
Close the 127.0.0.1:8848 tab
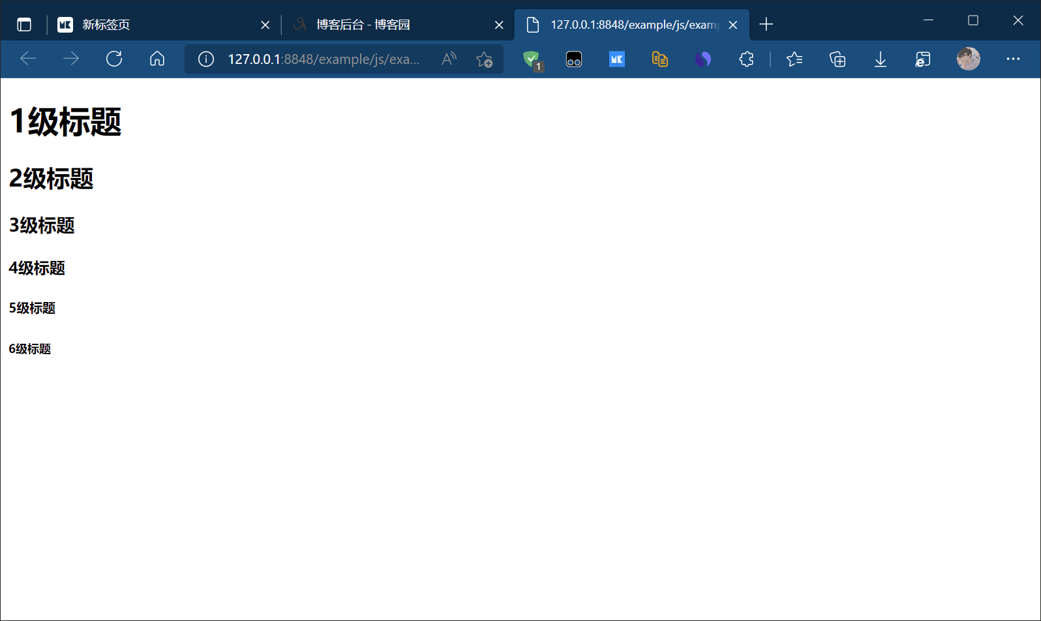coord(733,25)
